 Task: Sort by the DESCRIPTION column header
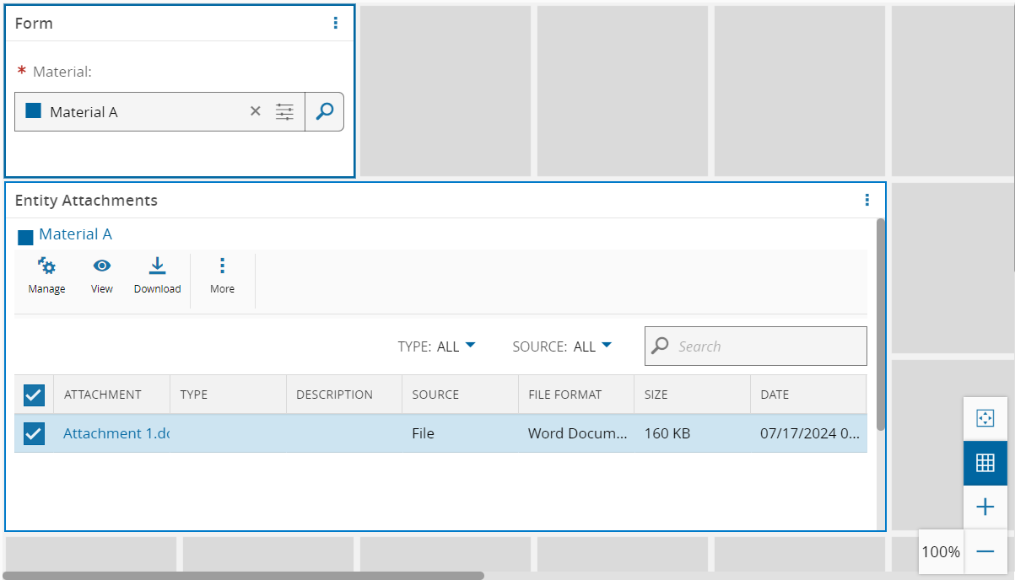[343, 395]
